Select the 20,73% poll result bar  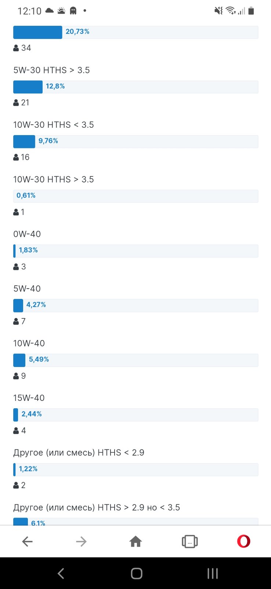click(x=135, y=32)
